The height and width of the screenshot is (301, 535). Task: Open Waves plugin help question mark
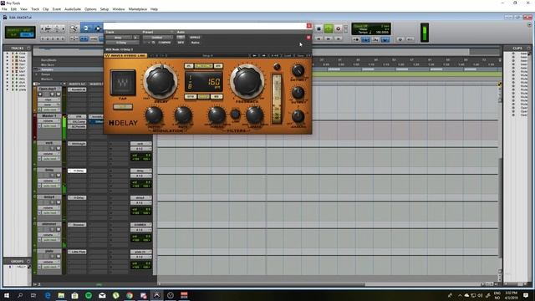tap(308, 55)
